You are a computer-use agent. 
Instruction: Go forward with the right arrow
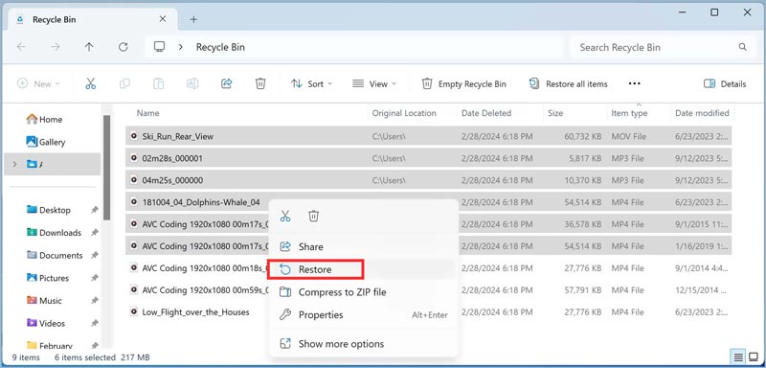point(56,47)
